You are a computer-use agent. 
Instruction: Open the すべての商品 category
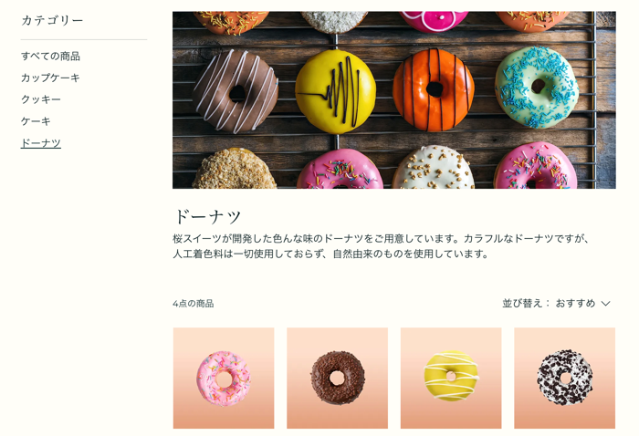click(x=50, y=57)
